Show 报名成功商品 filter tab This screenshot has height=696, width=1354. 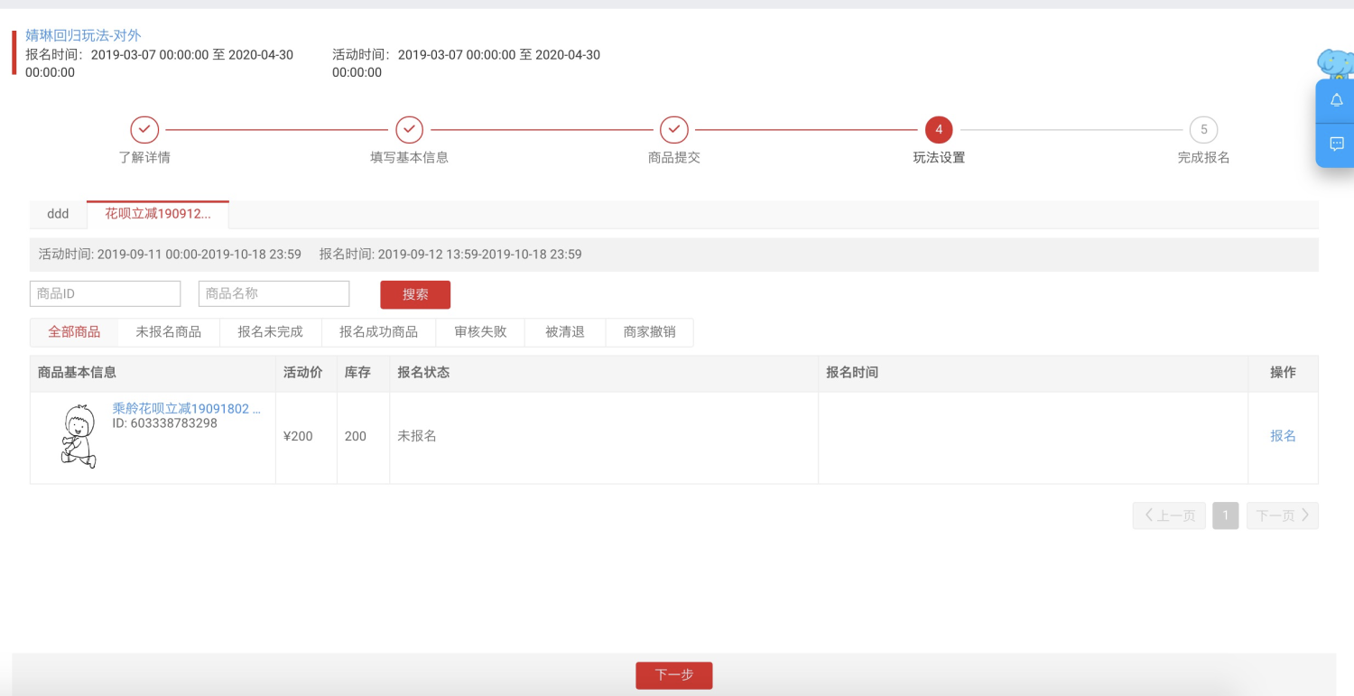click(x=378, y=332)
